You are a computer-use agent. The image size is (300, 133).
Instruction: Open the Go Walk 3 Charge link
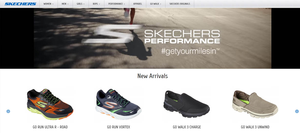pyautogui.click(x=187, y=127)
